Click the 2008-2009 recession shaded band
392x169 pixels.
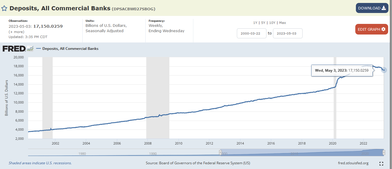[x=158, y=98]
